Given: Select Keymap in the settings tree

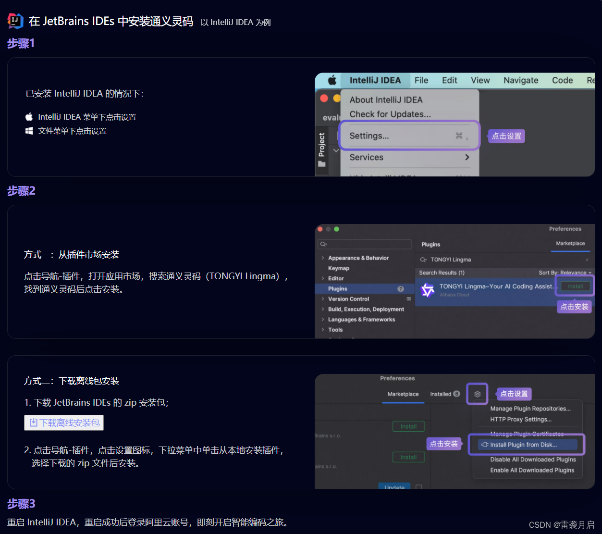Looking at the screenshot, I should [x=339, y=268].
